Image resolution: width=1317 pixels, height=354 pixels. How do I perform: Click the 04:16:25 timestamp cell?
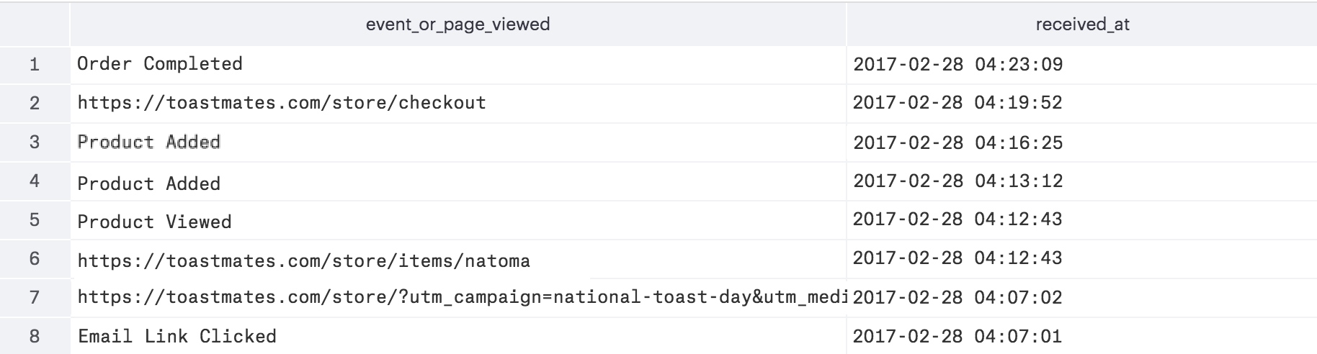tap(957, 142)
